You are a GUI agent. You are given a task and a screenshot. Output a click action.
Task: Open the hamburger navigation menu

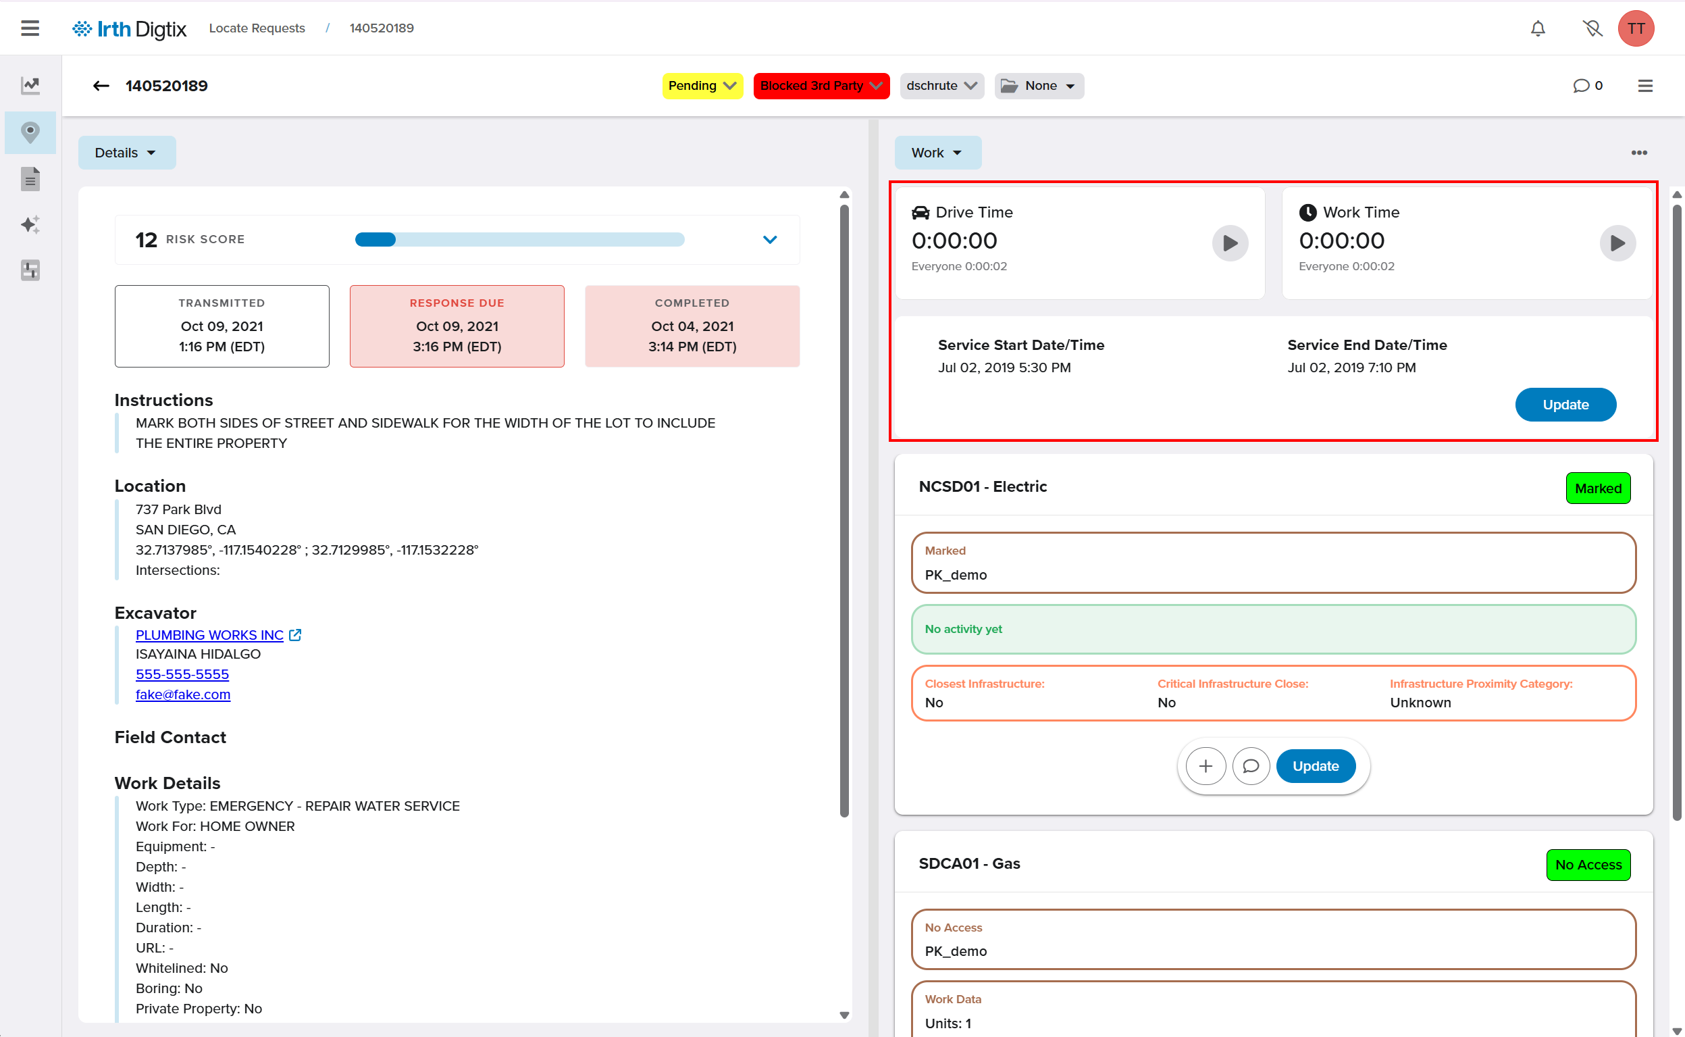point(30,28)
